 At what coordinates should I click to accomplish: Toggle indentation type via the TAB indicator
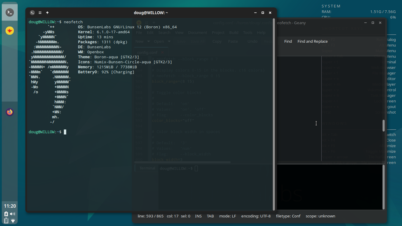click(x=210, y=216)
